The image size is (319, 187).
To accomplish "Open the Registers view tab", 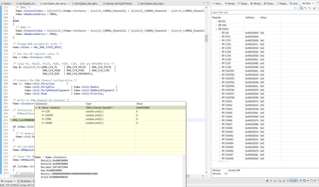I will click(x=282, y=4).
